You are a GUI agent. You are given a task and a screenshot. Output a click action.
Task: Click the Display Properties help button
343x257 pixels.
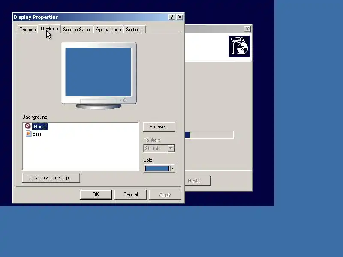[x=172, y=17]
